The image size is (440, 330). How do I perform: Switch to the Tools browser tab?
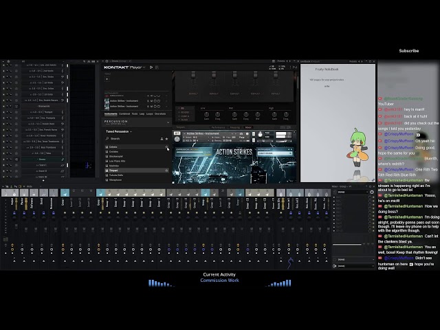pyautogui.click(x=135, y=114)
